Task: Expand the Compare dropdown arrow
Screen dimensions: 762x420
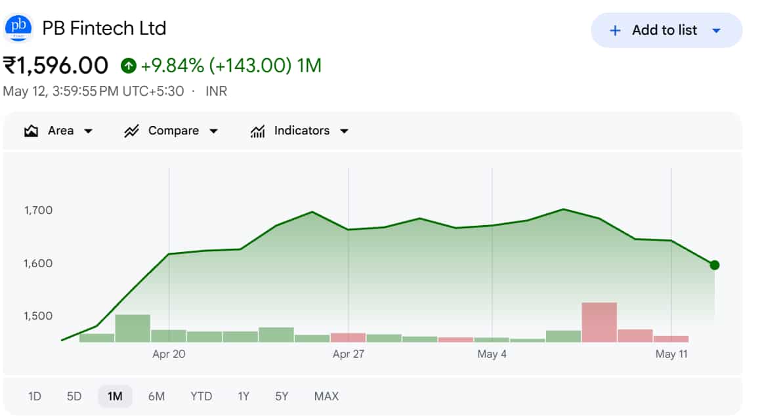Action: click(x=213, y=131)
